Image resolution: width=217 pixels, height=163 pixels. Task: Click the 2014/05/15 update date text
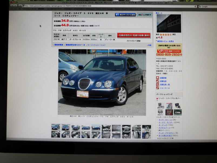click(133, 41)
